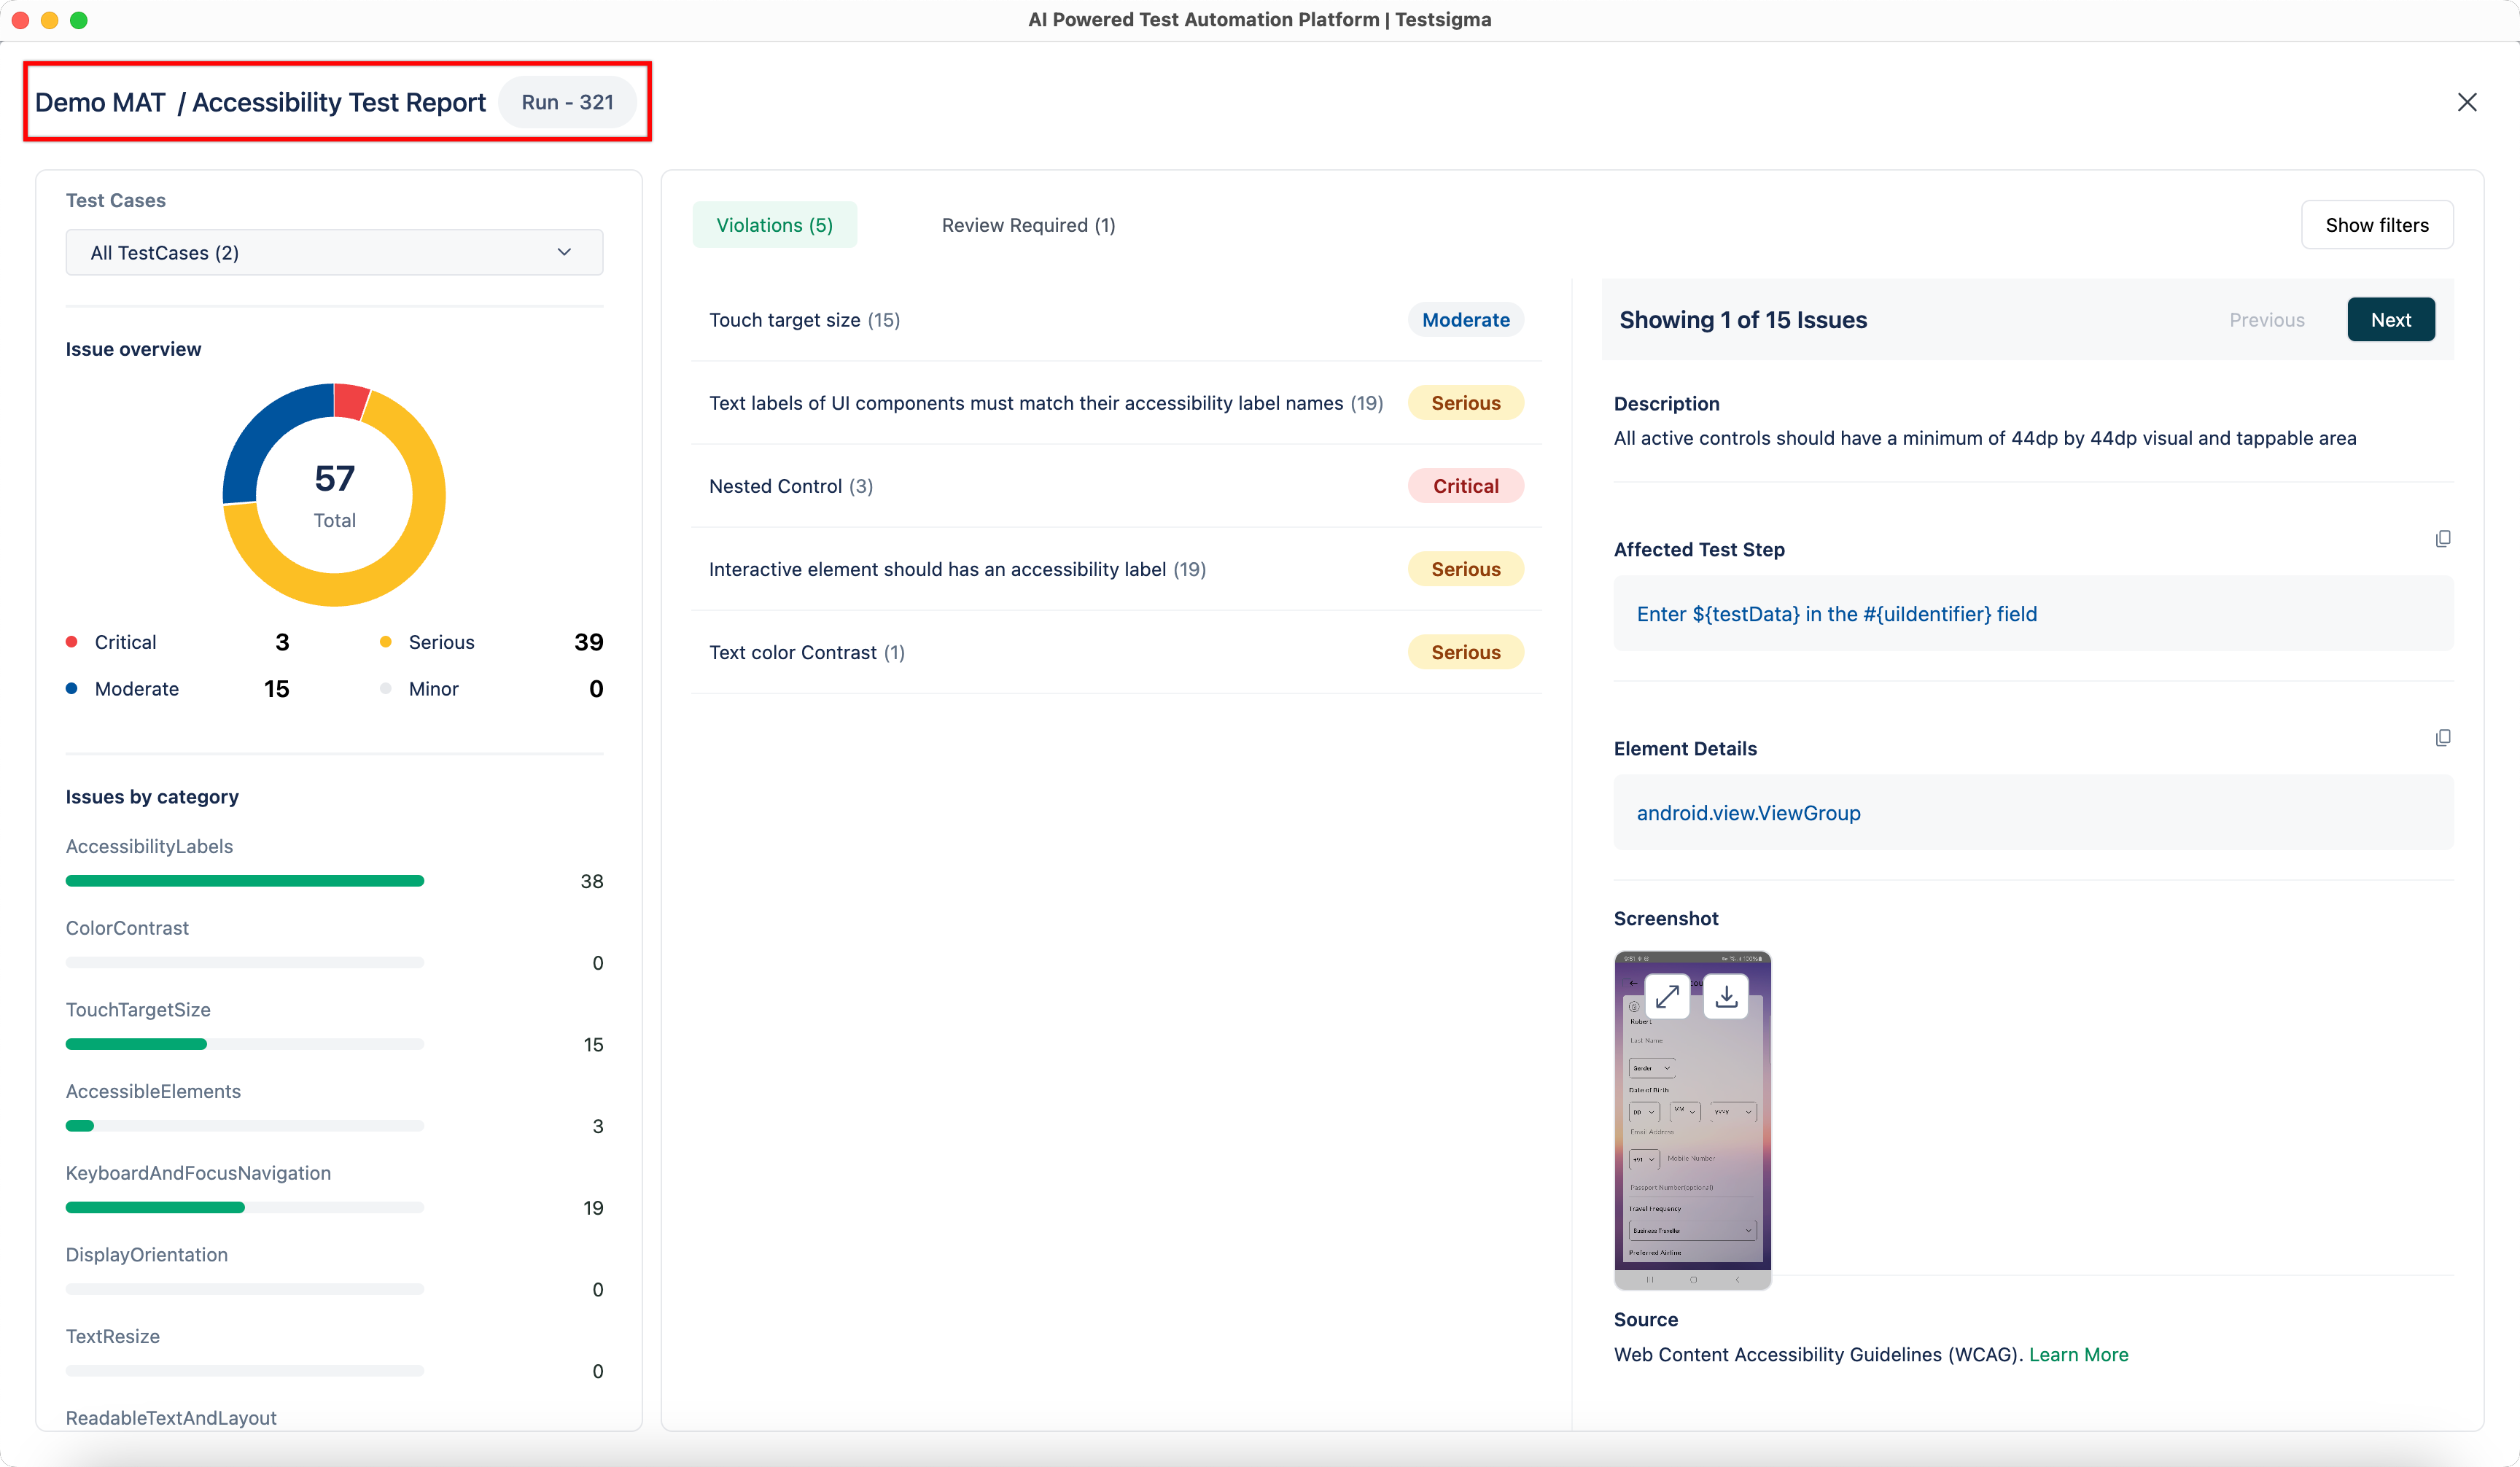This screenshot has height=1467, width=2520.
Task: Click the phone screenshot thumbnail
Action: tap(1692, 1150)
